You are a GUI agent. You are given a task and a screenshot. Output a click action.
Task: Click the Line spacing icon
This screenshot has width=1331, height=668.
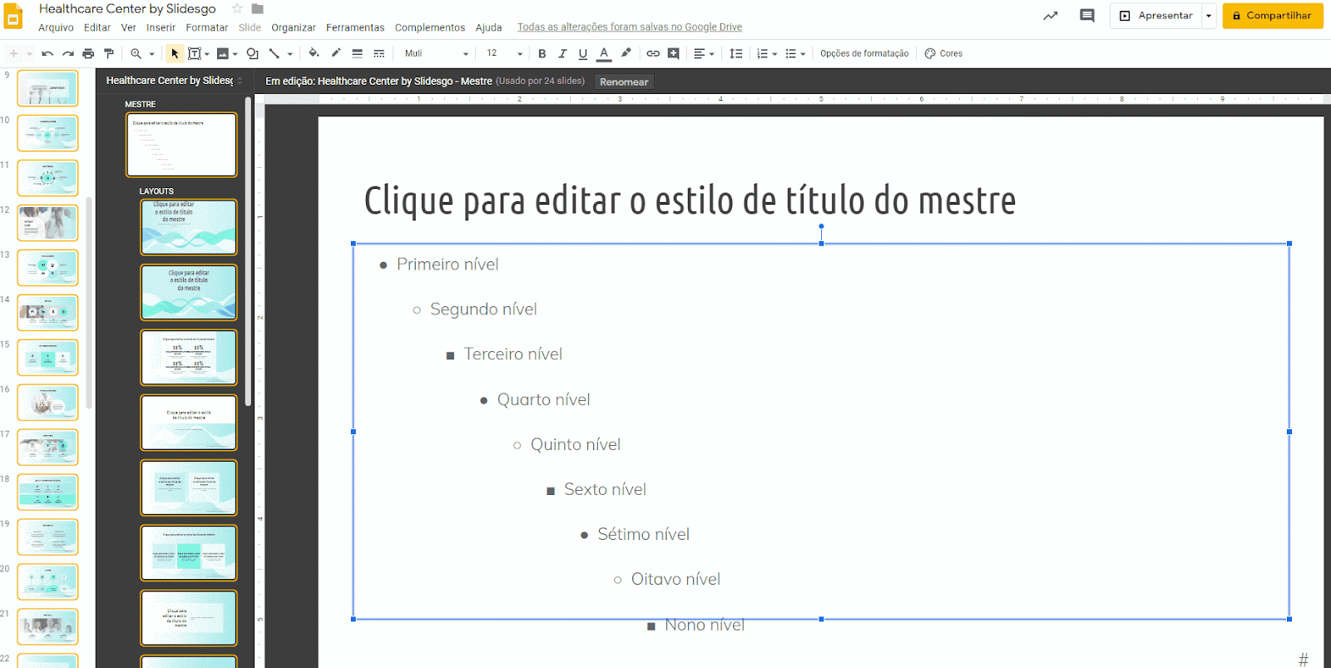tap(736, 53)
